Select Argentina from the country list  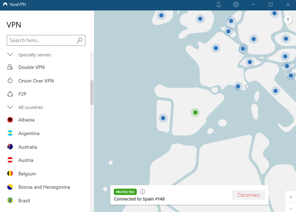pos(29,133)
